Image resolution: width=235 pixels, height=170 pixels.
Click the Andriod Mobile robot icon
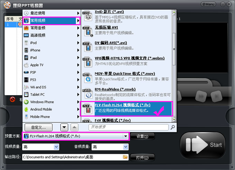point(26,109)
